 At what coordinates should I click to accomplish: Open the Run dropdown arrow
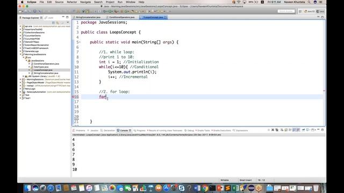point(113,11)
